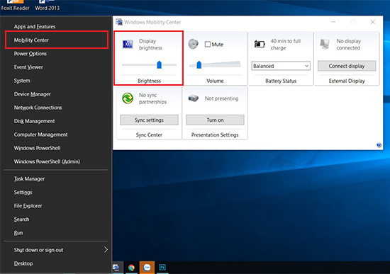Click the Connect display button
Viewport: 390px width, 274px height.
347,66
